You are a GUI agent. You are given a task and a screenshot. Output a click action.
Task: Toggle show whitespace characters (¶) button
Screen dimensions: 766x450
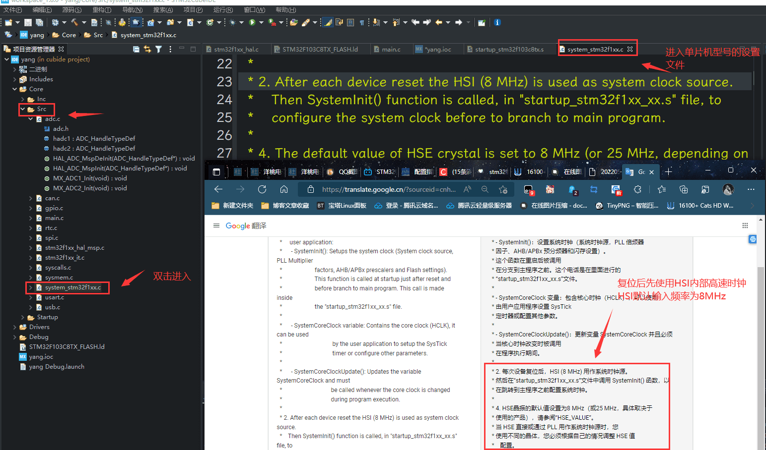pyautogui.click(x=362, y=22)
